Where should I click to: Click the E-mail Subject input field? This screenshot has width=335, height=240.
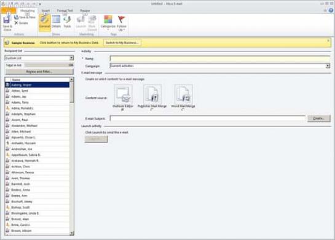tap(207, 118)
